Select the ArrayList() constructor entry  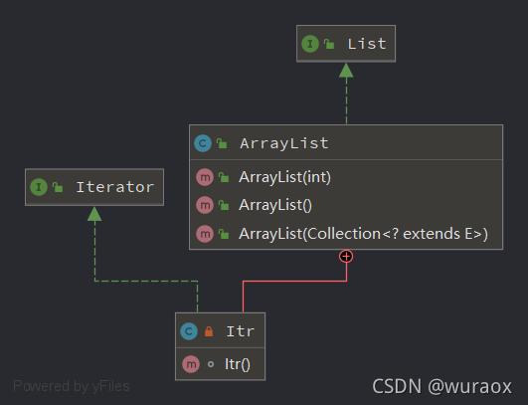pyautogui.click(x=346, y=205)
